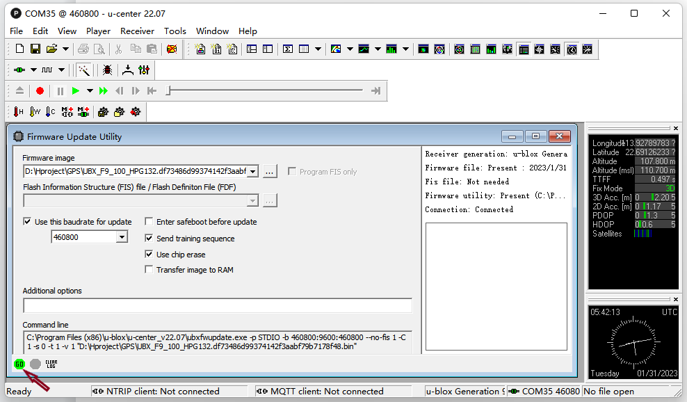Click the revert configuration gear icon
Viewport: 687px width, 402px height.
pos(136,112)
